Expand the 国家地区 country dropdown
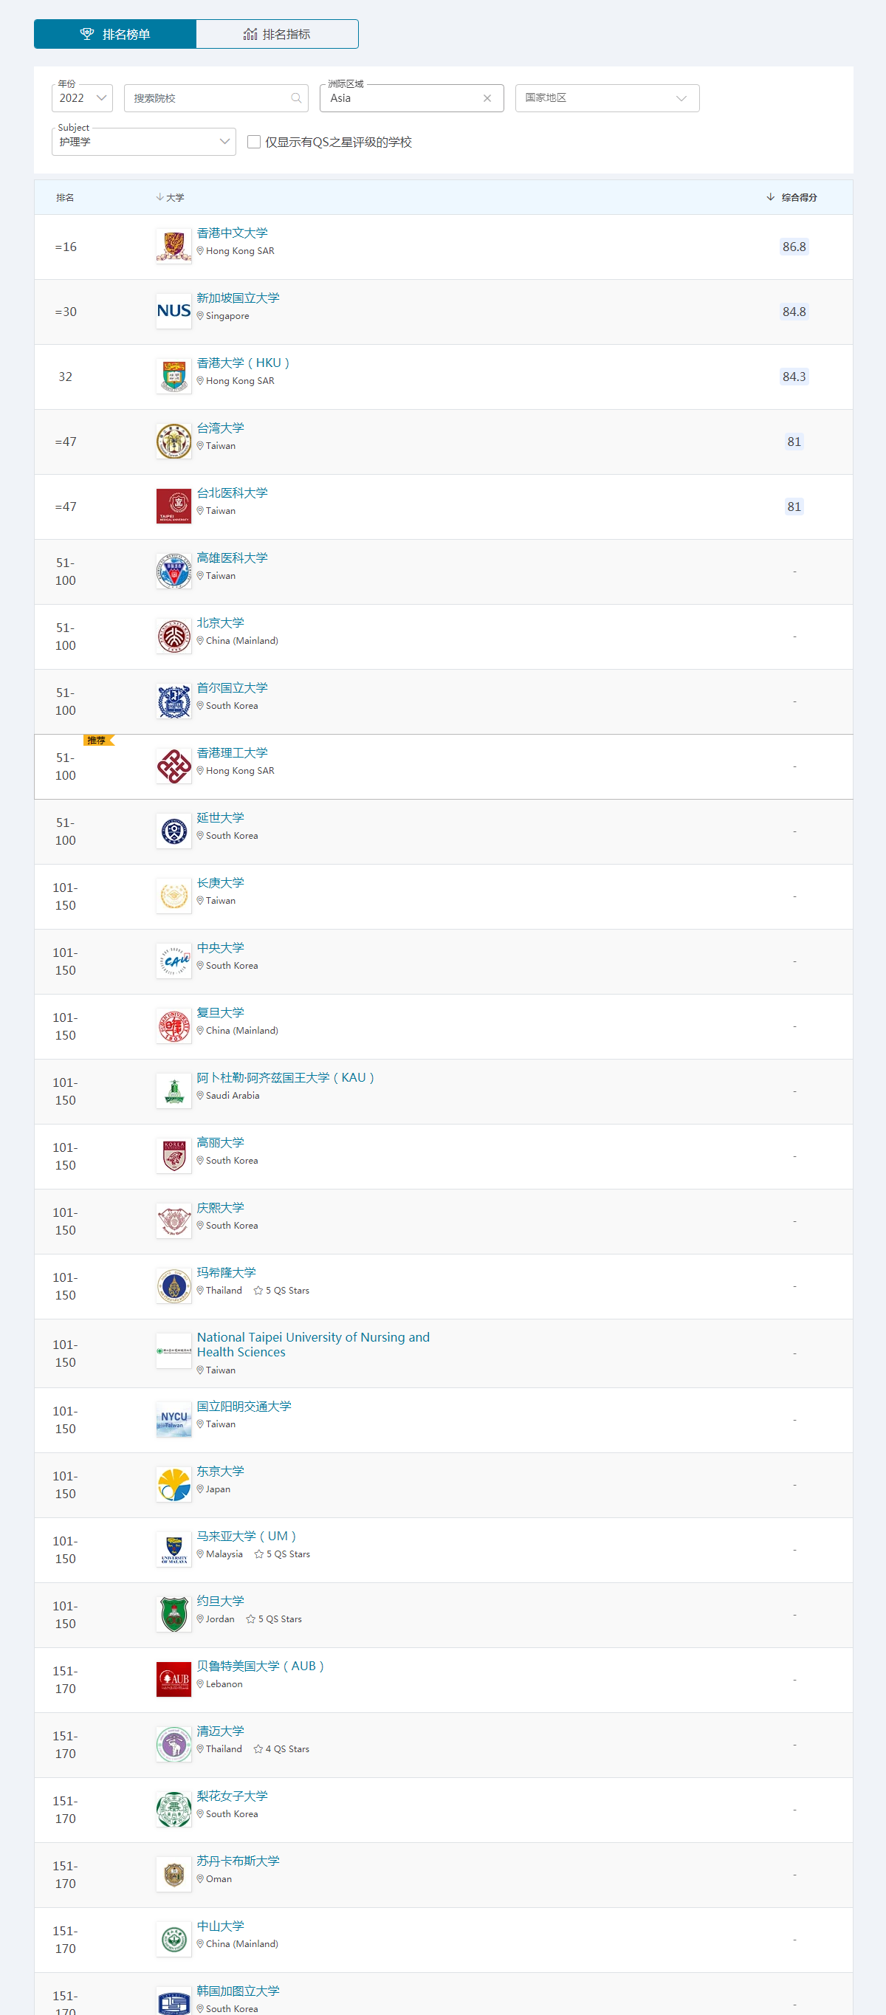This screenshot has height=2015, width=886. coord(607,98)
